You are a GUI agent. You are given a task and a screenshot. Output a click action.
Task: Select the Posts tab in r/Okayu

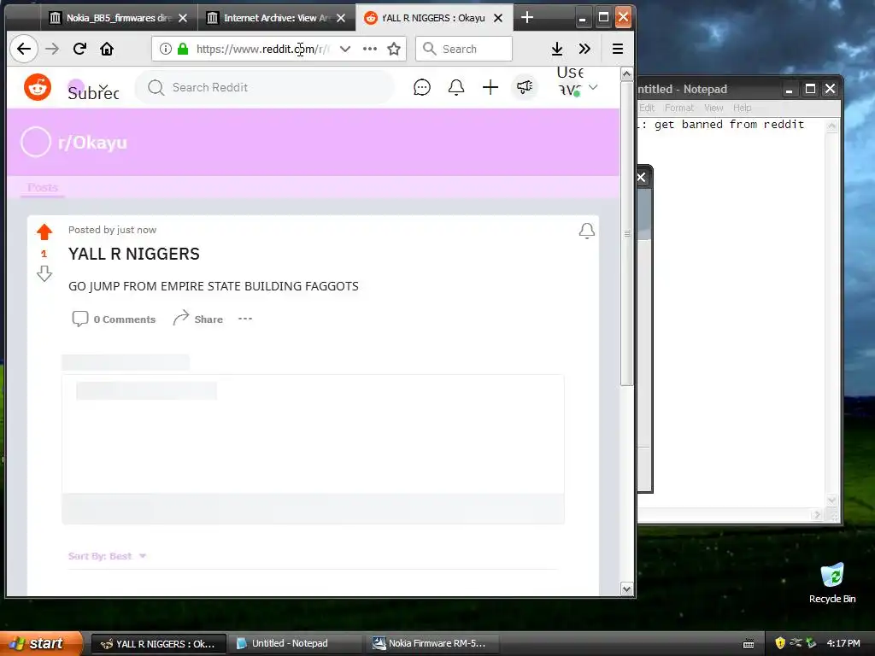(x=43, y=187)
